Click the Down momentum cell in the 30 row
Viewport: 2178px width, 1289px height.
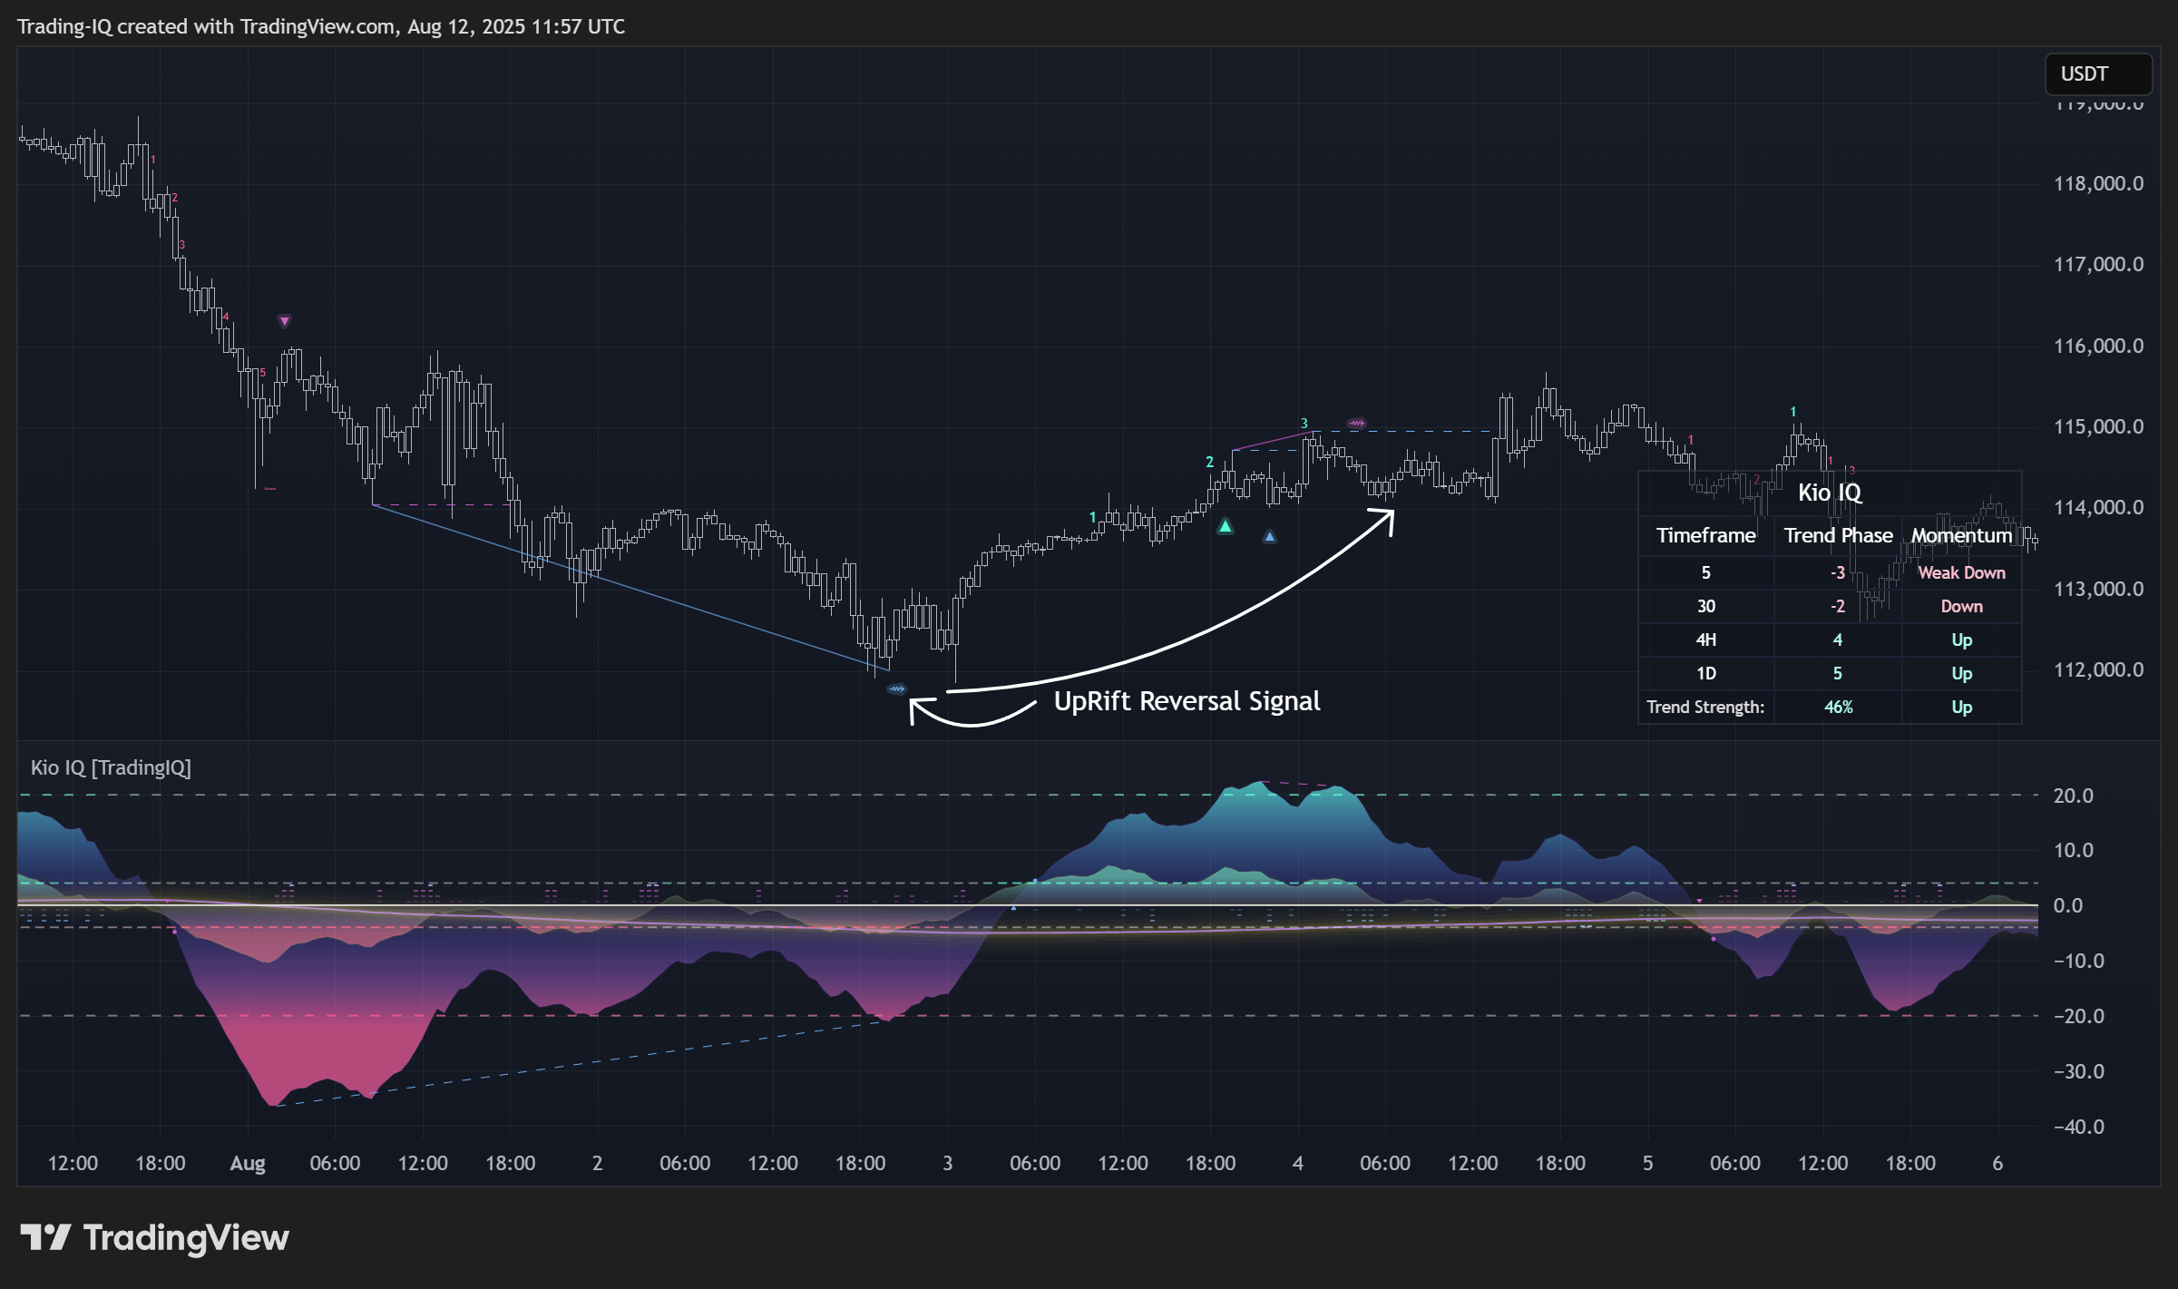(x=1961, y=606)
